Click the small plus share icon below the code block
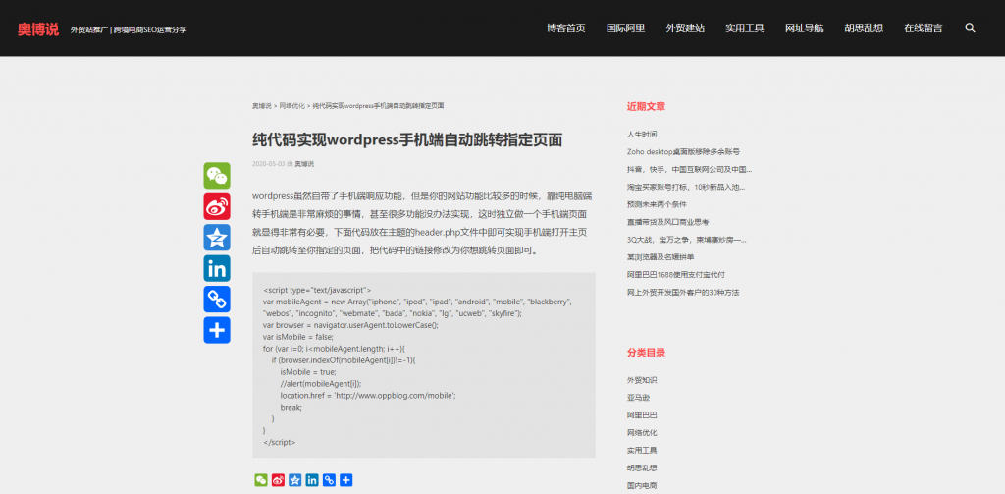 (346, 480)
